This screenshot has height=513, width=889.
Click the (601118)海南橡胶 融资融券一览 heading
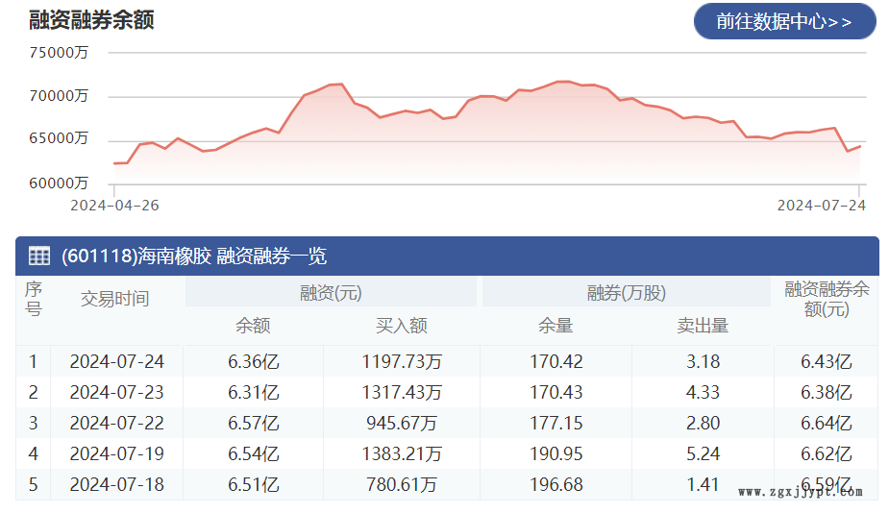coord(194,256)
